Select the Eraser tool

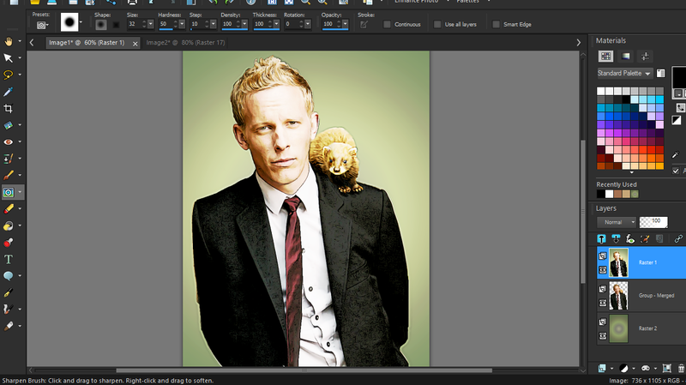coord(9,208)
